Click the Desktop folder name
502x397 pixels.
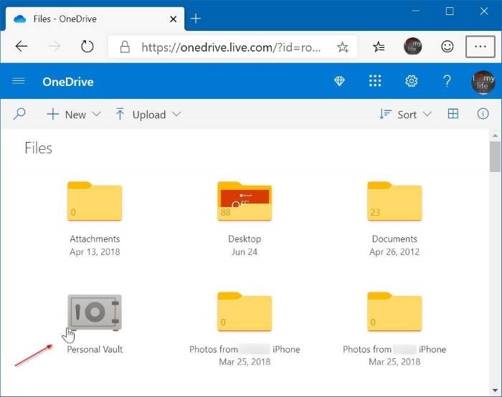pyautogui.click(x=245, y=239)
